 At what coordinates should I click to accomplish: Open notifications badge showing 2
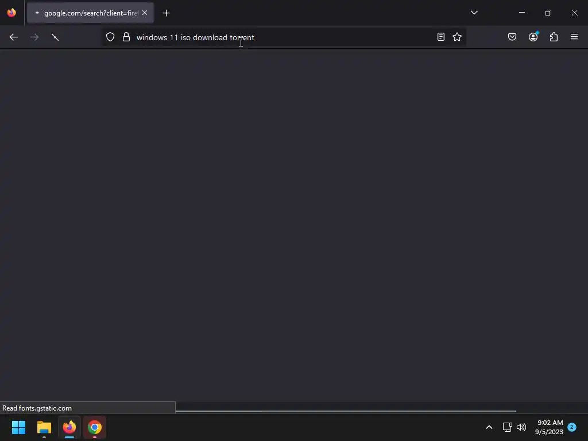572,427
